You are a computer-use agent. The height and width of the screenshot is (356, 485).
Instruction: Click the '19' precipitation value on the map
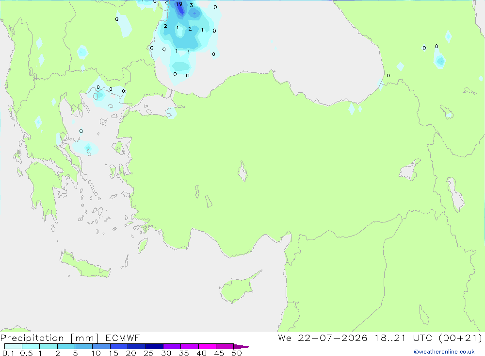[179, 4]
